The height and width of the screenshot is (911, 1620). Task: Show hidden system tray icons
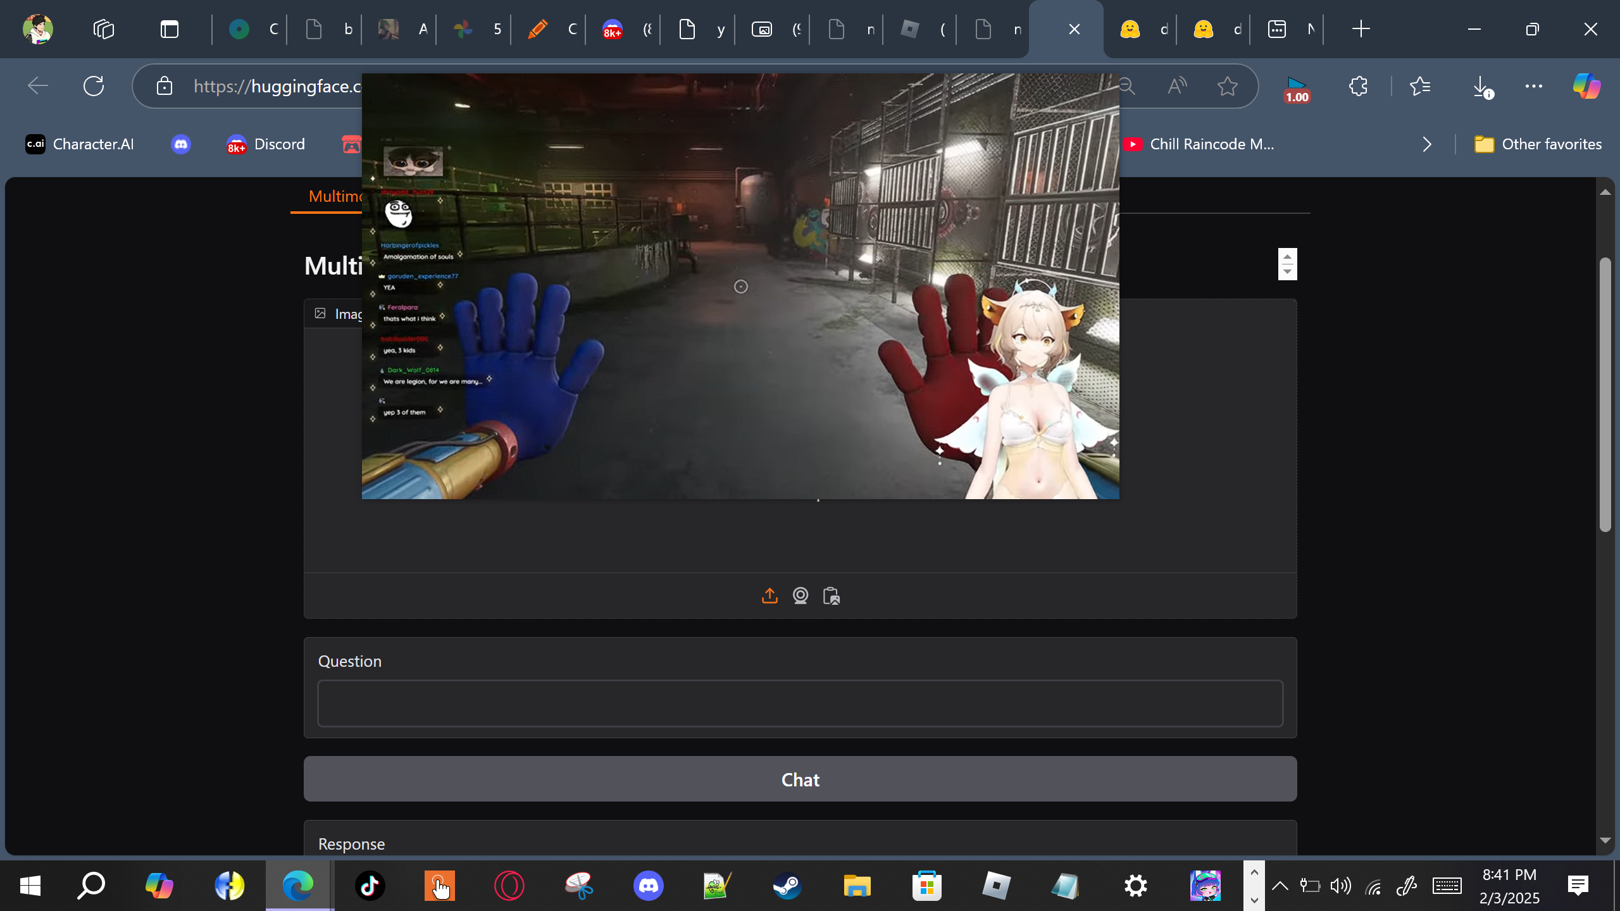click(x=1280, y=886)
